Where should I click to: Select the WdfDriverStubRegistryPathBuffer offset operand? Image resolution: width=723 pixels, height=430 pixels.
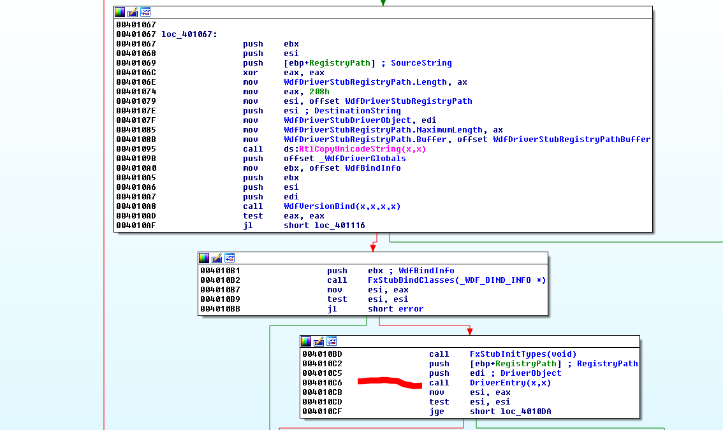(571, 140)
